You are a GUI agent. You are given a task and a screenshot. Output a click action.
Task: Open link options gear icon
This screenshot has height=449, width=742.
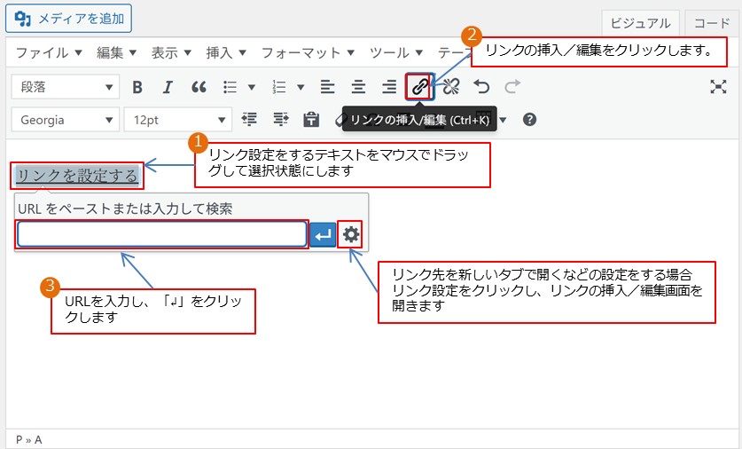[x=351, y=234]
